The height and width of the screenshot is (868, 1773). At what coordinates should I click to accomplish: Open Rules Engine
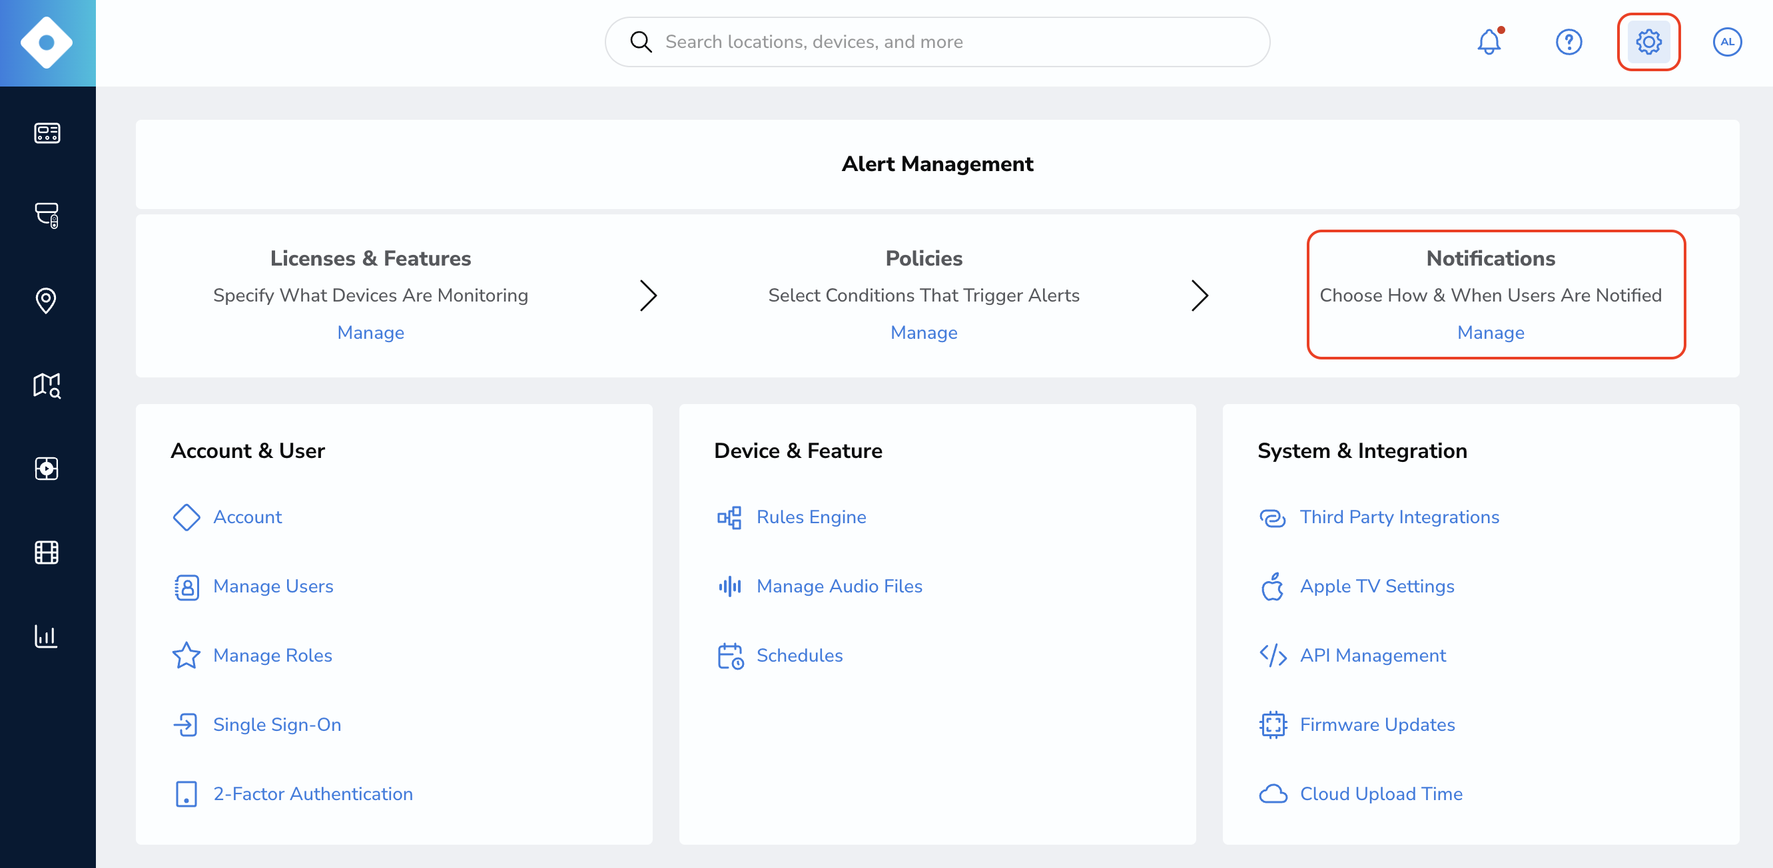811,517
